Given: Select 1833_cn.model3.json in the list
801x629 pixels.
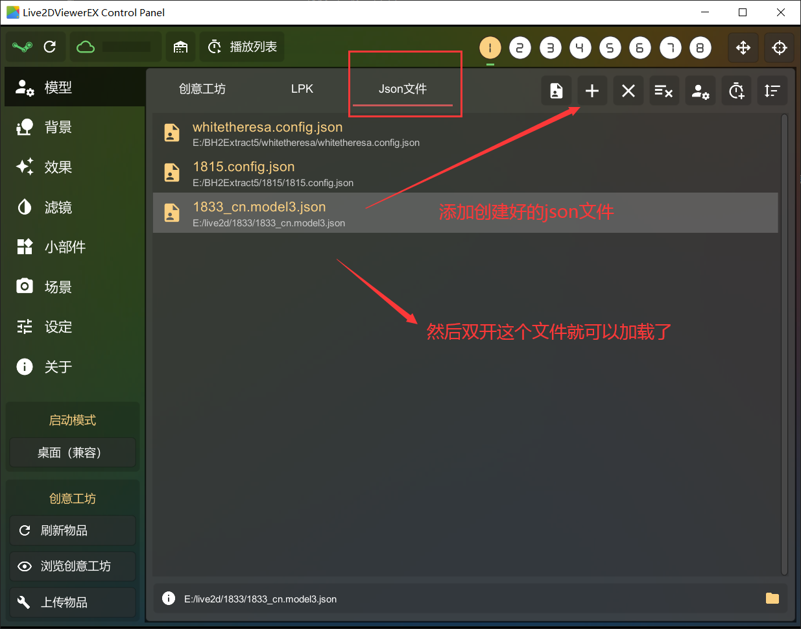Looking at the screenshot, I should point(466,213).
